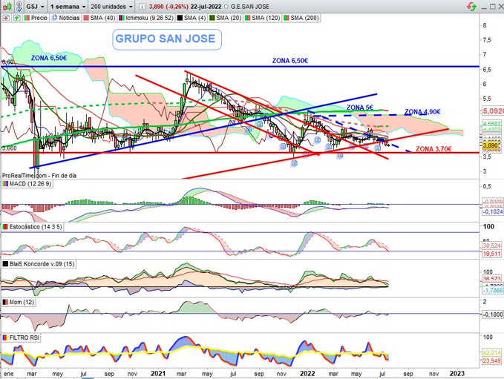
Task: Open the Precio indicator settings
Action: tap(36, 18)
